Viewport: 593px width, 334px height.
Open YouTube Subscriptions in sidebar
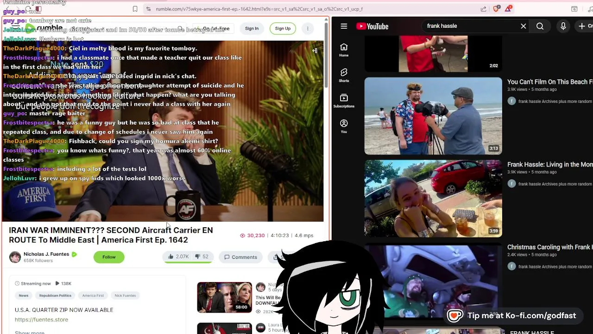(x=344, y=101)
